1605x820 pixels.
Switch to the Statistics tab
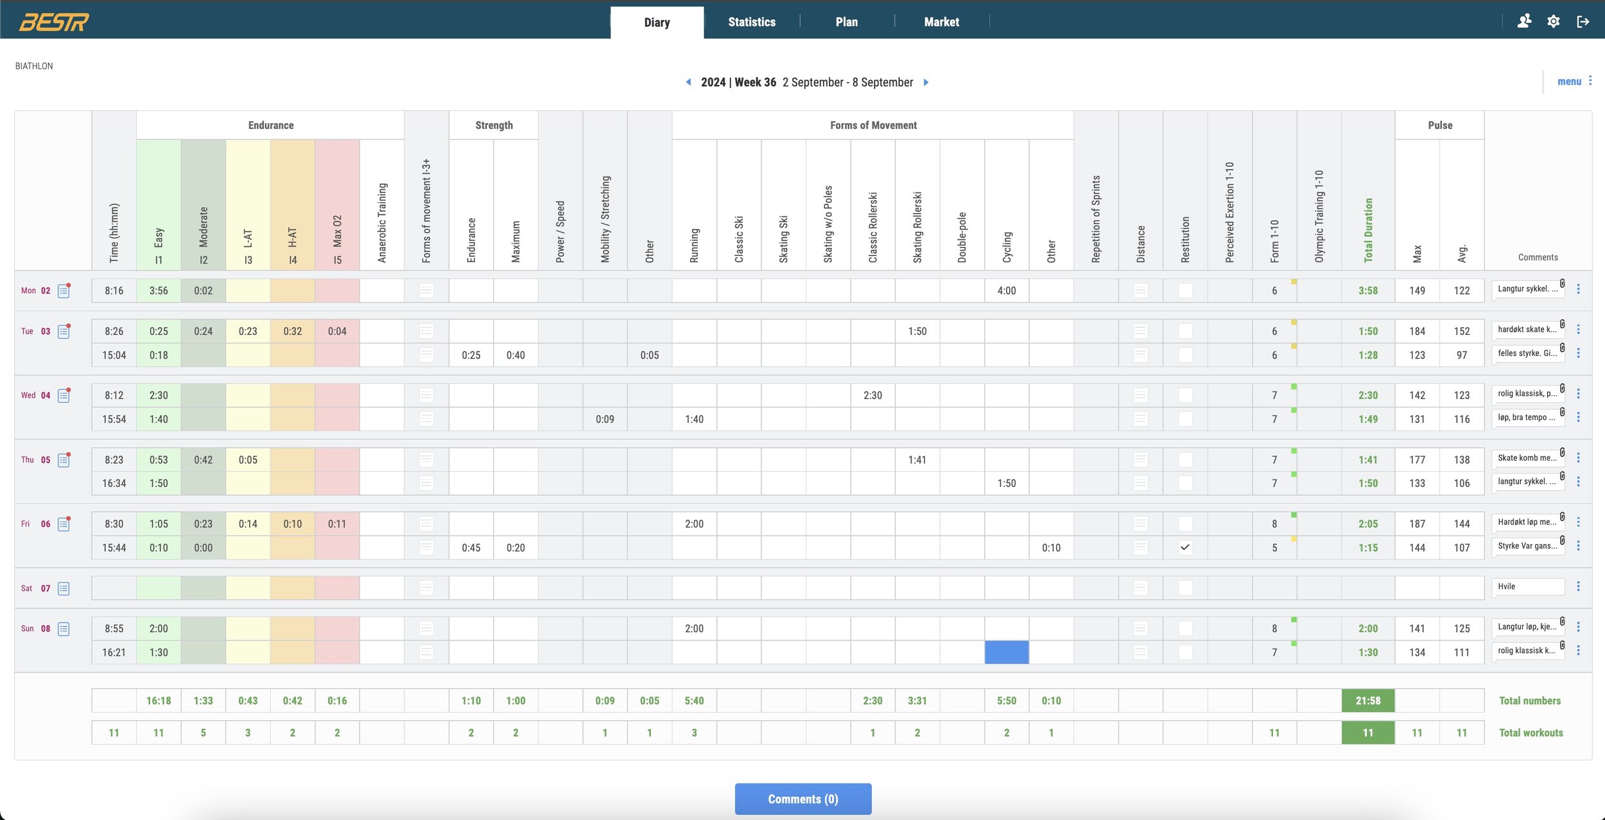click(751, 21)
